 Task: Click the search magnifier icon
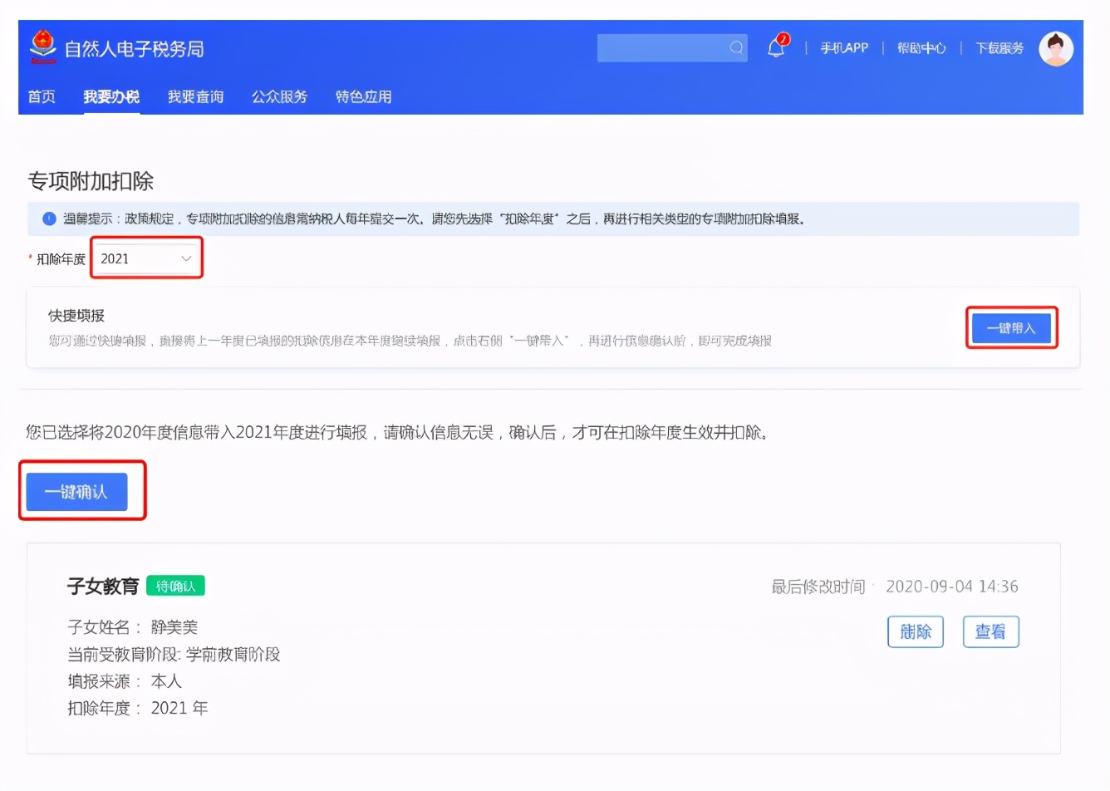click(x=736, y=48)
